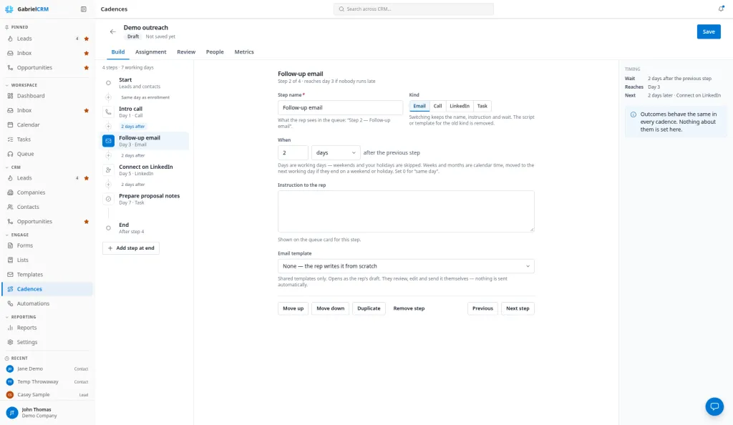Select the Prepare proposal notes step

tap(145, 199)
